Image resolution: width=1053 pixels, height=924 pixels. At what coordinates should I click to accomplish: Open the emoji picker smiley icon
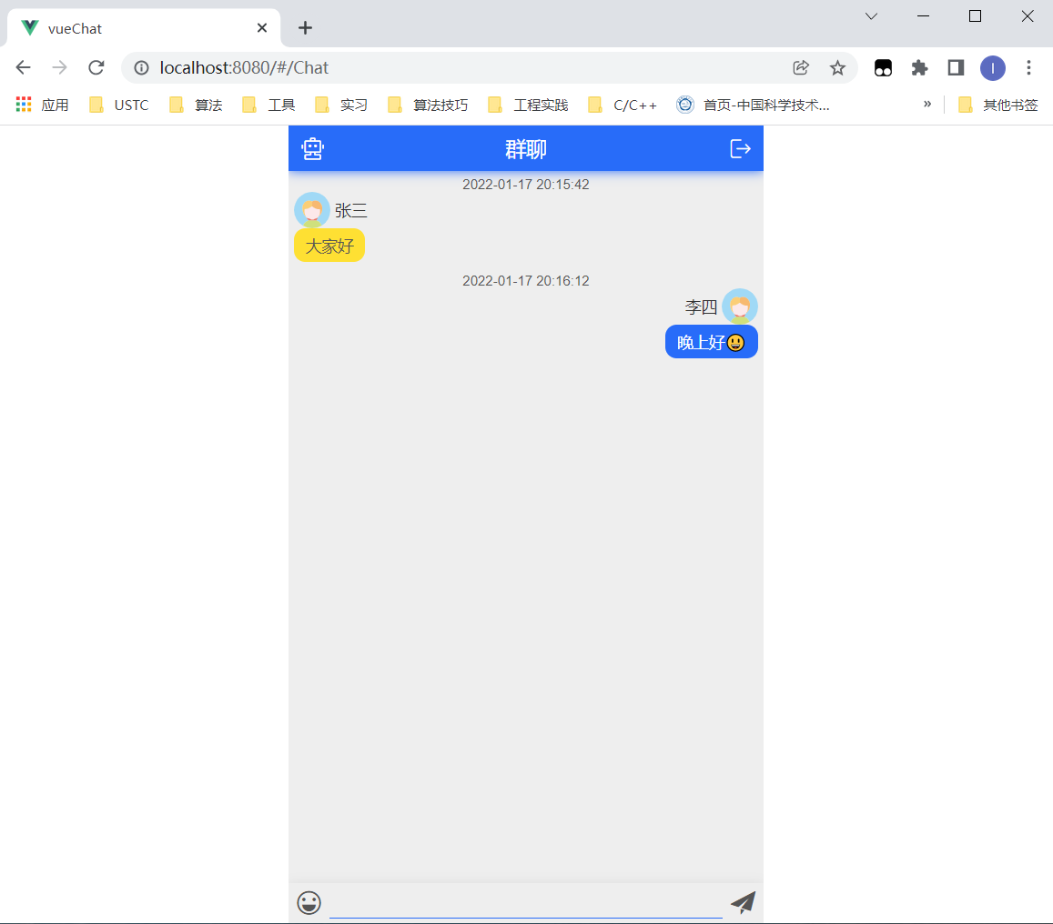[309, 902]
